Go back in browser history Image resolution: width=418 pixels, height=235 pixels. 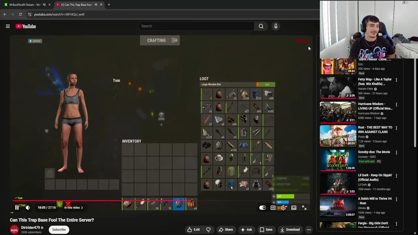click(x=5, y=14)
